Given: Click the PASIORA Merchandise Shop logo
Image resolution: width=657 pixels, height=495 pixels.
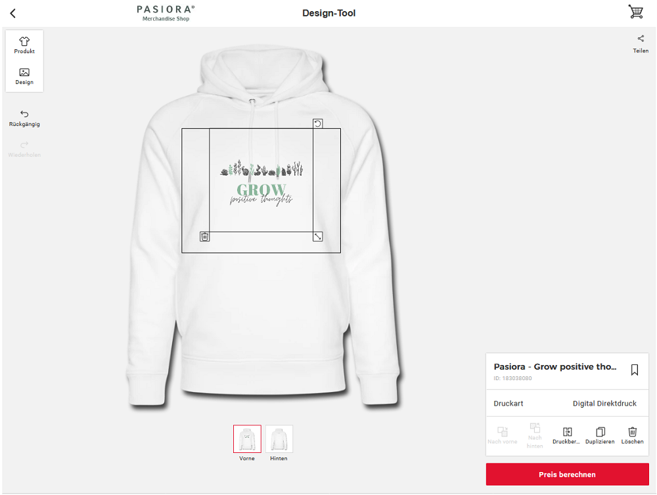Looking at the screenshot, I should (x=166, y=13).
